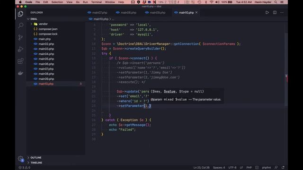
Task: Click the Wi-Fi icon in menu bar
Action: point(212,2)
